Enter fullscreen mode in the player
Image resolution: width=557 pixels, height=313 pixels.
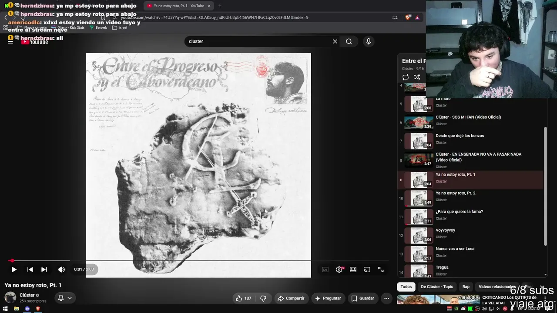[x=381, y=270]
